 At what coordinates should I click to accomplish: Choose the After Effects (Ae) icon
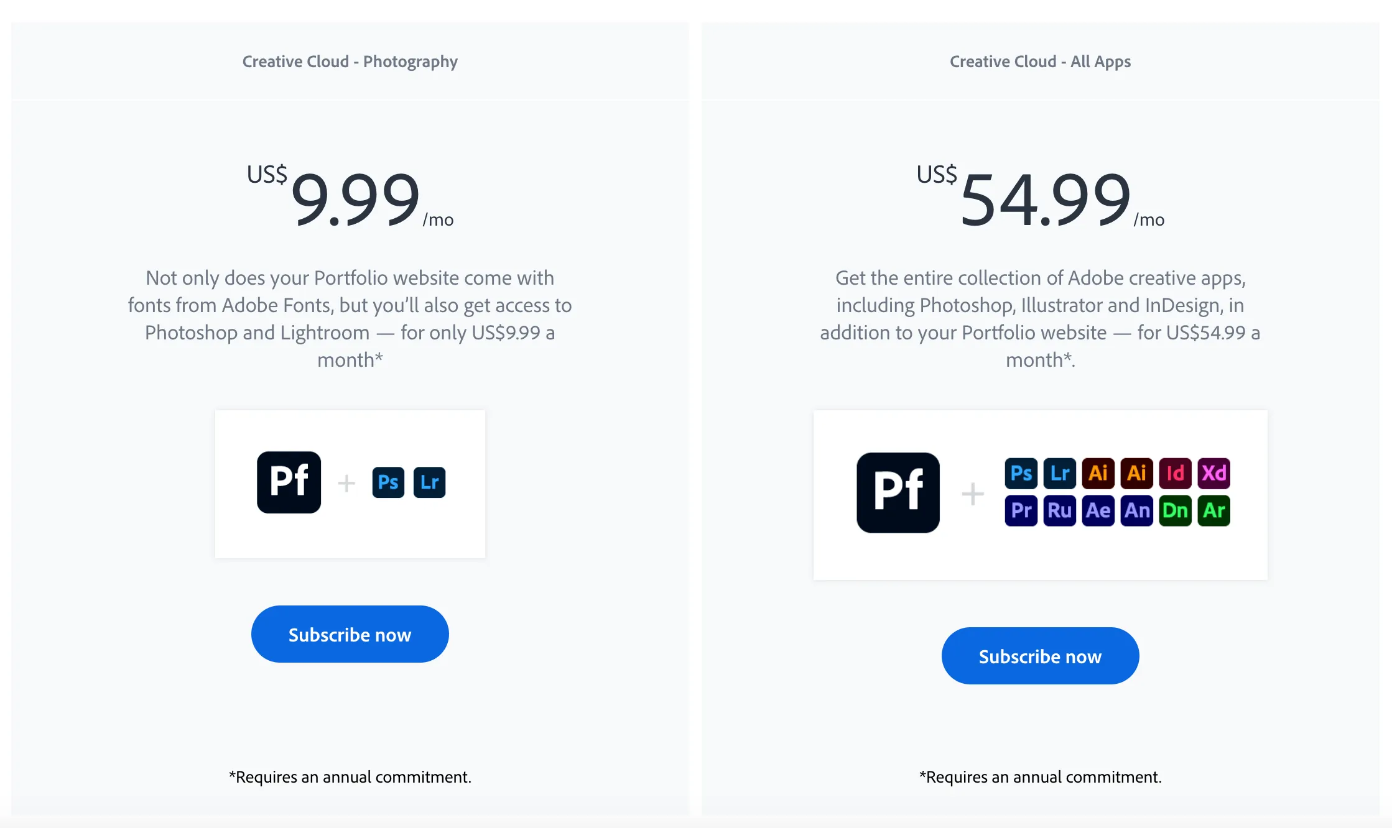[1098, 510]
